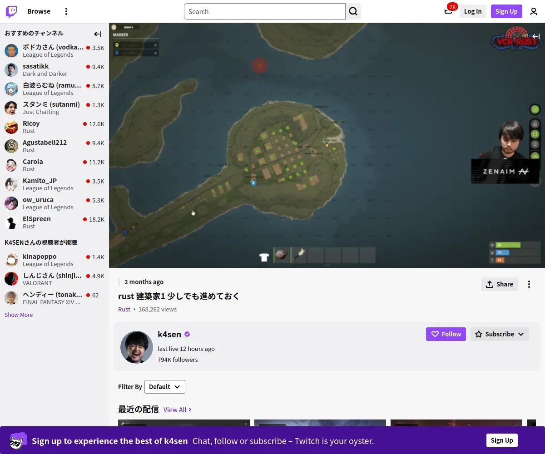Image resolution: width=545 pixels, height=454 pixels.
Task: Collapse the video player's right panel arrow
Action: 536,36
